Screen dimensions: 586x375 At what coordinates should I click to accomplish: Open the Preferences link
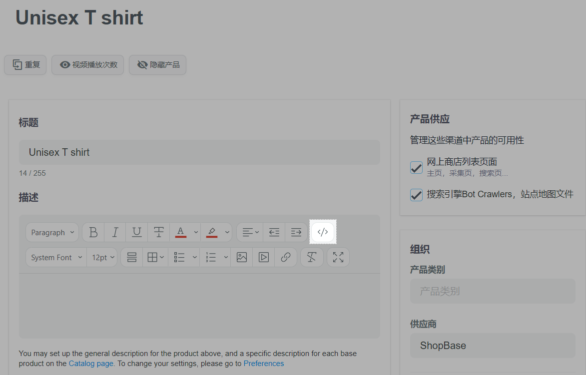[x=264, y=364]
